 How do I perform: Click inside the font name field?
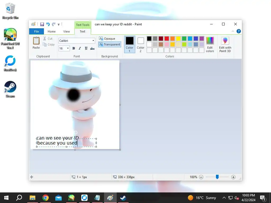(x=75, y=41)
